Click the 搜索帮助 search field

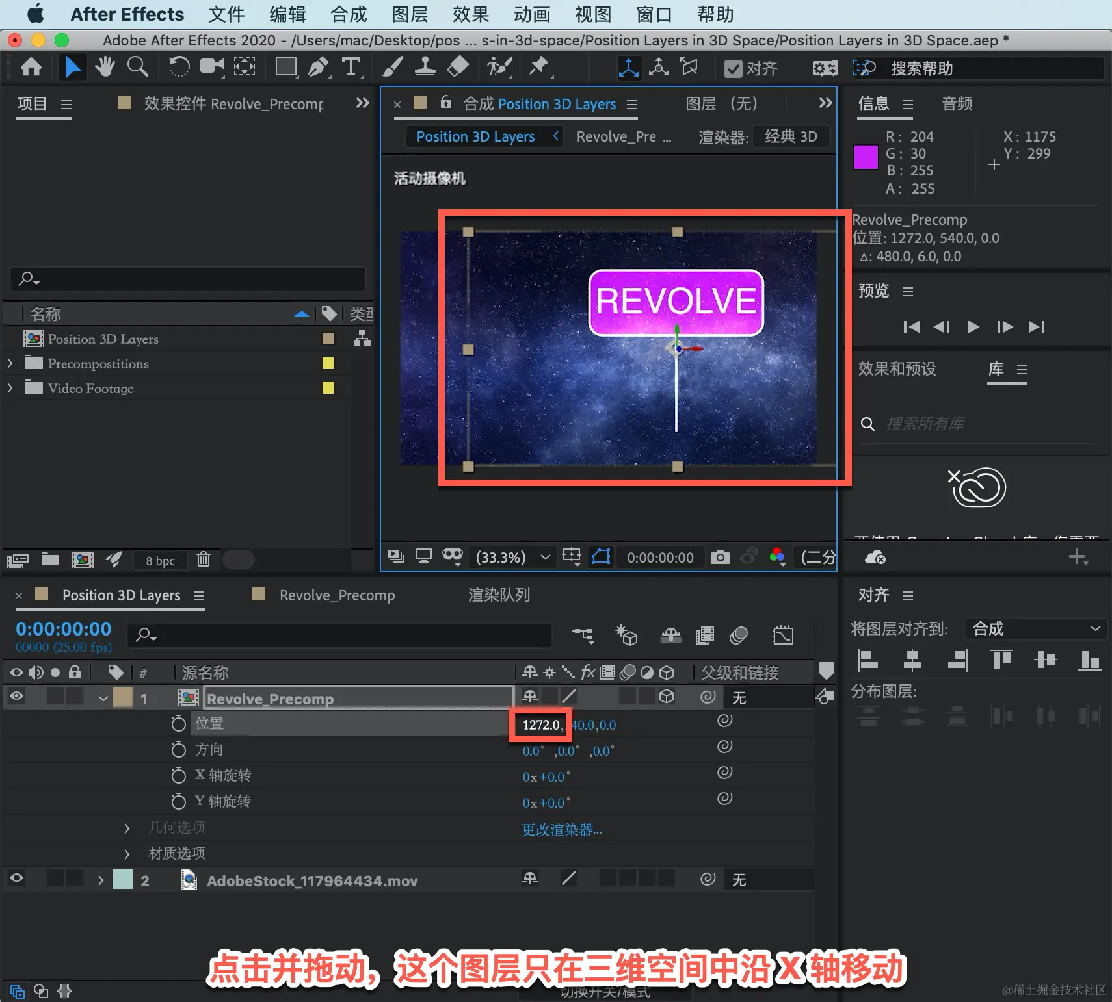click(x=996, y=68)
